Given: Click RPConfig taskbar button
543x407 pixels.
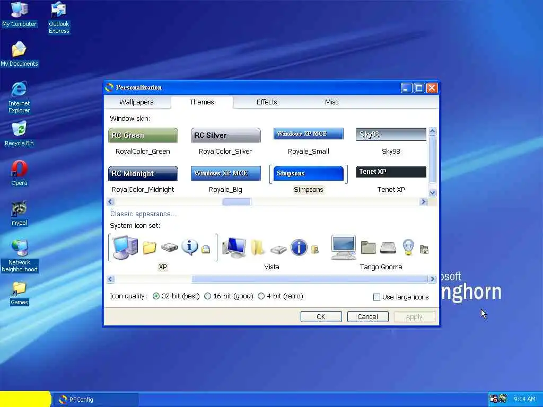Looking at the screenshot, I should [95, 400].
